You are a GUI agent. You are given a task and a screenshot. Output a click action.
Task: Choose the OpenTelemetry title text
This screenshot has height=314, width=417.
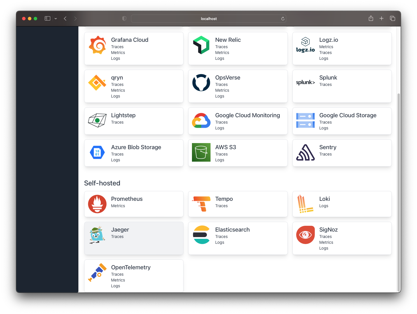[131, 267]
